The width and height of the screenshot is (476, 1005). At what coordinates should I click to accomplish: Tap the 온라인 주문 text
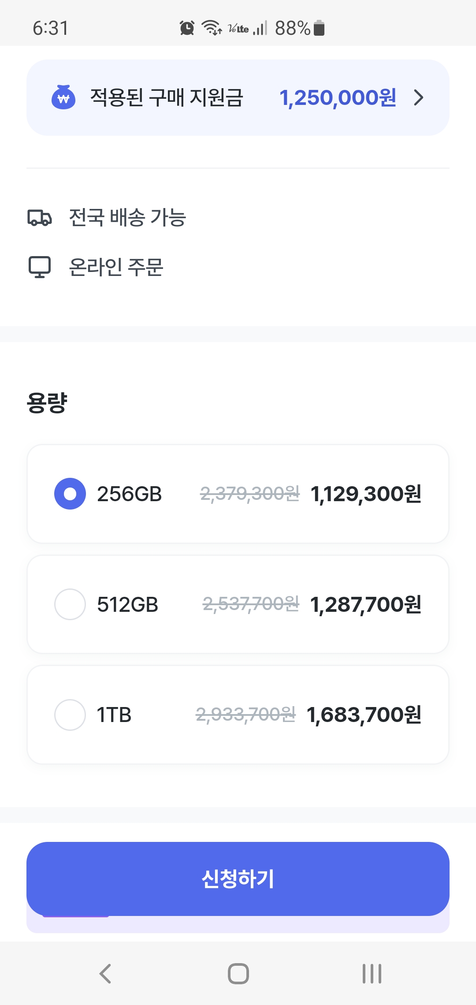(116, 267)
